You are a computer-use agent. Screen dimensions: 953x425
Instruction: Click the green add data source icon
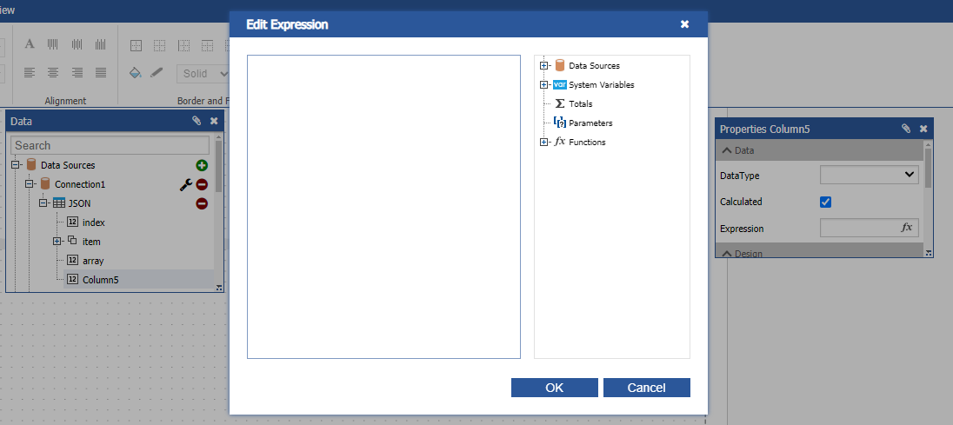pyautogui.click(x=202, y=165)
